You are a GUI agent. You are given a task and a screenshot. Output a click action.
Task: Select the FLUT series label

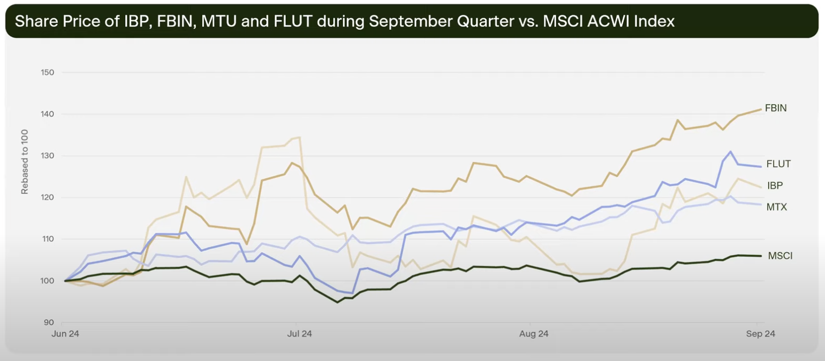click(x=778, y=164)
